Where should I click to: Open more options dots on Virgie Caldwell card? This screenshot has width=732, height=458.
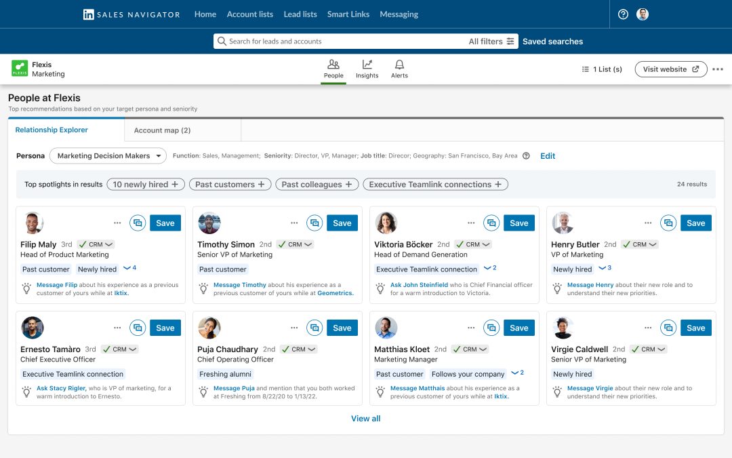(648, 328)
